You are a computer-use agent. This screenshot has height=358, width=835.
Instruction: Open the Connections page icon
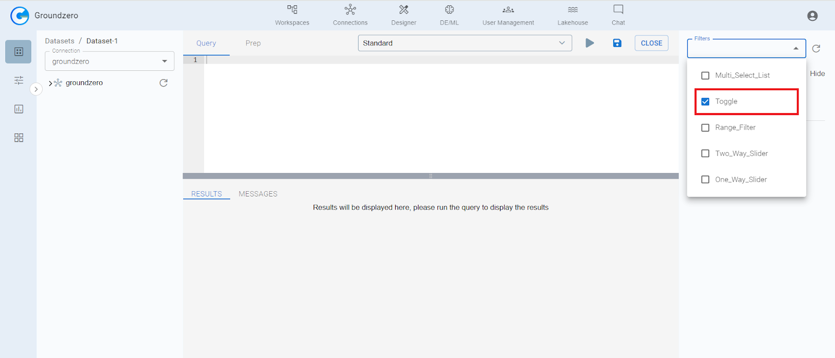click(x=350, y=10)
